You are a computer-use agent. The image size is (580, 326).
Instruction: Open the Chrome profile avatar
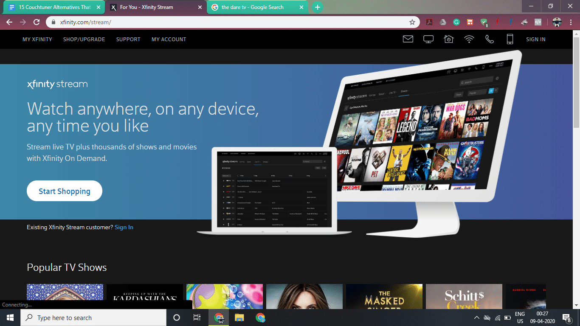tap(557, 22)
